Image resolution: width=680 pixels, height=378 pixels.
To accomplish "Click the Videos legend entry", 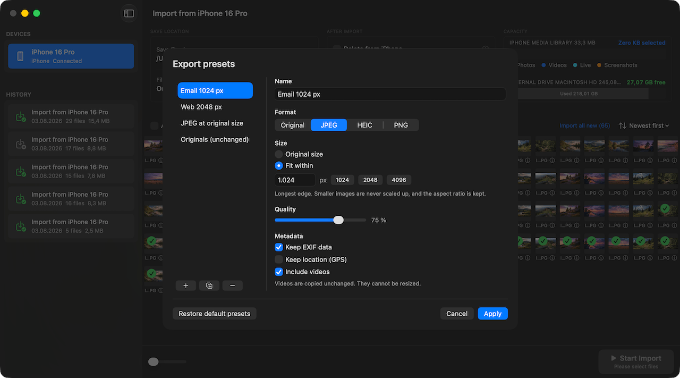I will (554, 65).
